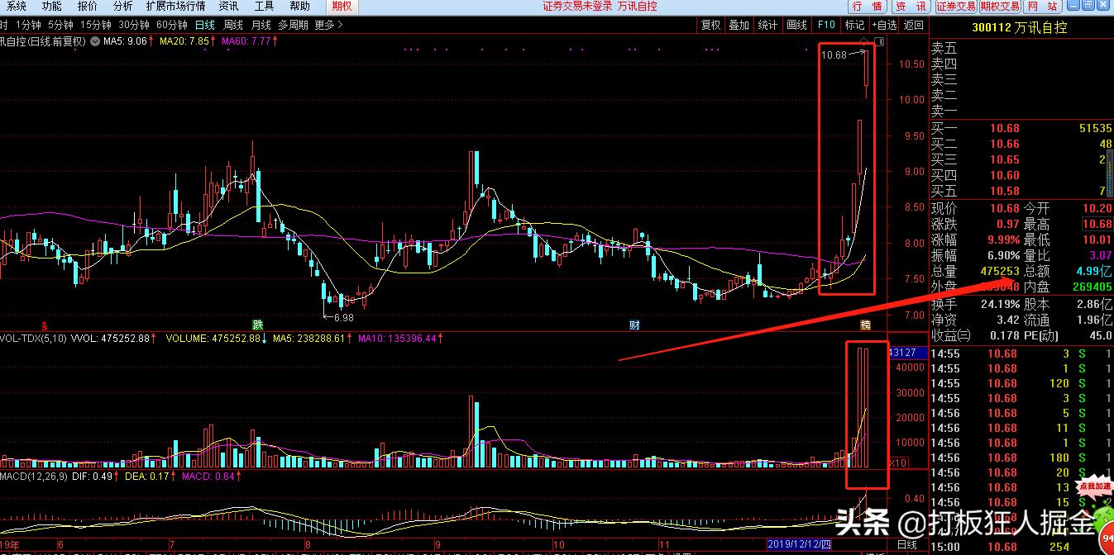The width and height of the screenshot is (1114, 555).
Task: Toggle the 叠加 overlay tool
Action: point(739,25)
